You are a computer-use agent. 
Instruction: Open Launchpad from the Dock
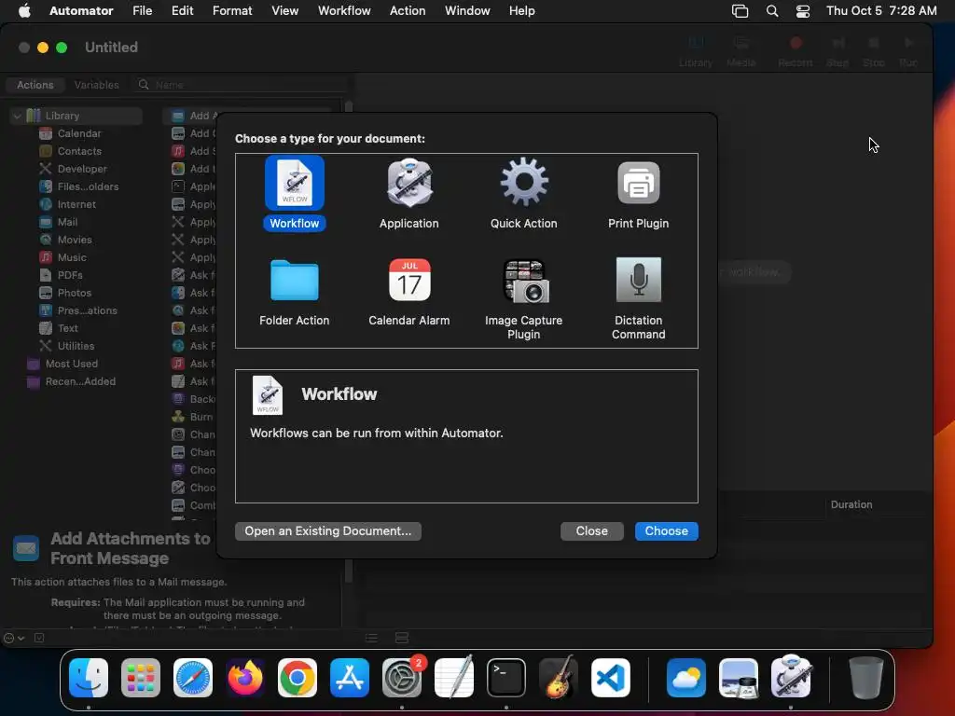coord(141,678)
